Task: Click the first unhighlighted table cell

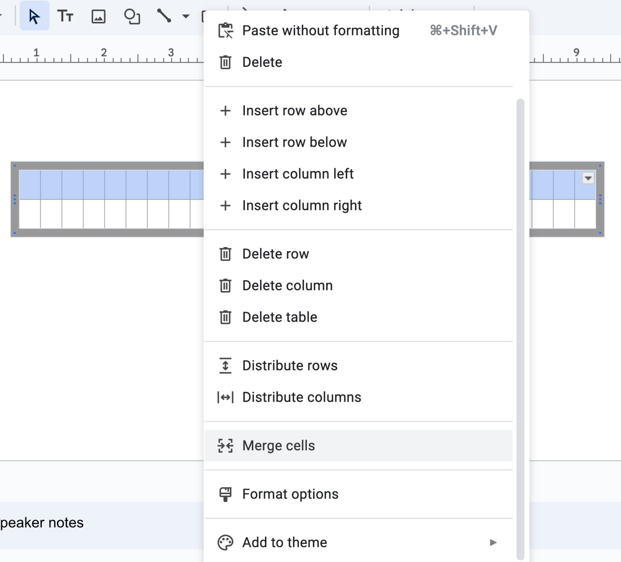Action: [x=30, y=214]
